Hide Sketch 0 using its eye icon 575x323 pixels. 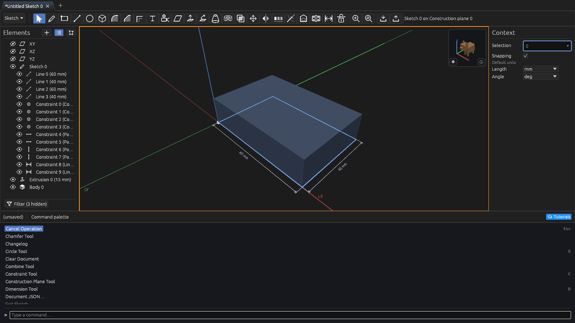point(13,66)
